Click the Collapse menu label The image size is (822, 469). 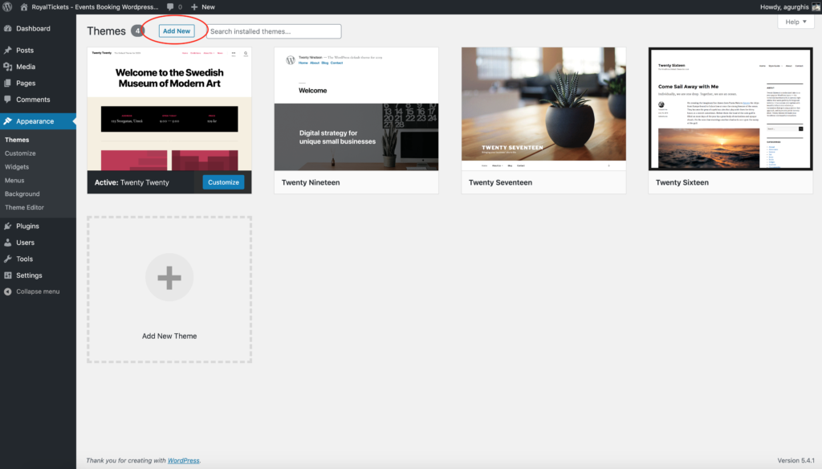[x=38, y=292]
